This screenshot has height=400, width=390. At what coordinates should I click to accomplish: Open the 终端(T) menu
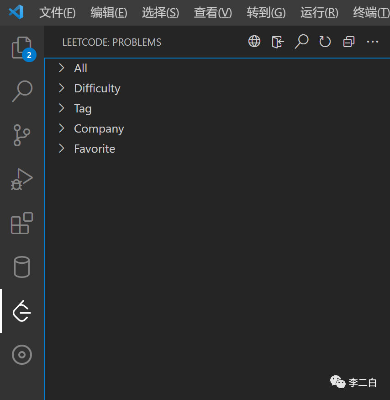371,12
